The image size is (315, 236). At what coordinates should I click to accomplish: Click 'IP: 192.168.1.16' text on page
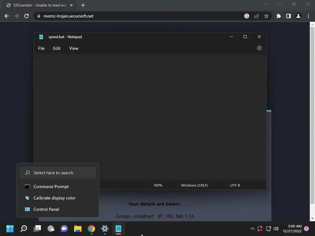click(x=176, y=216)
